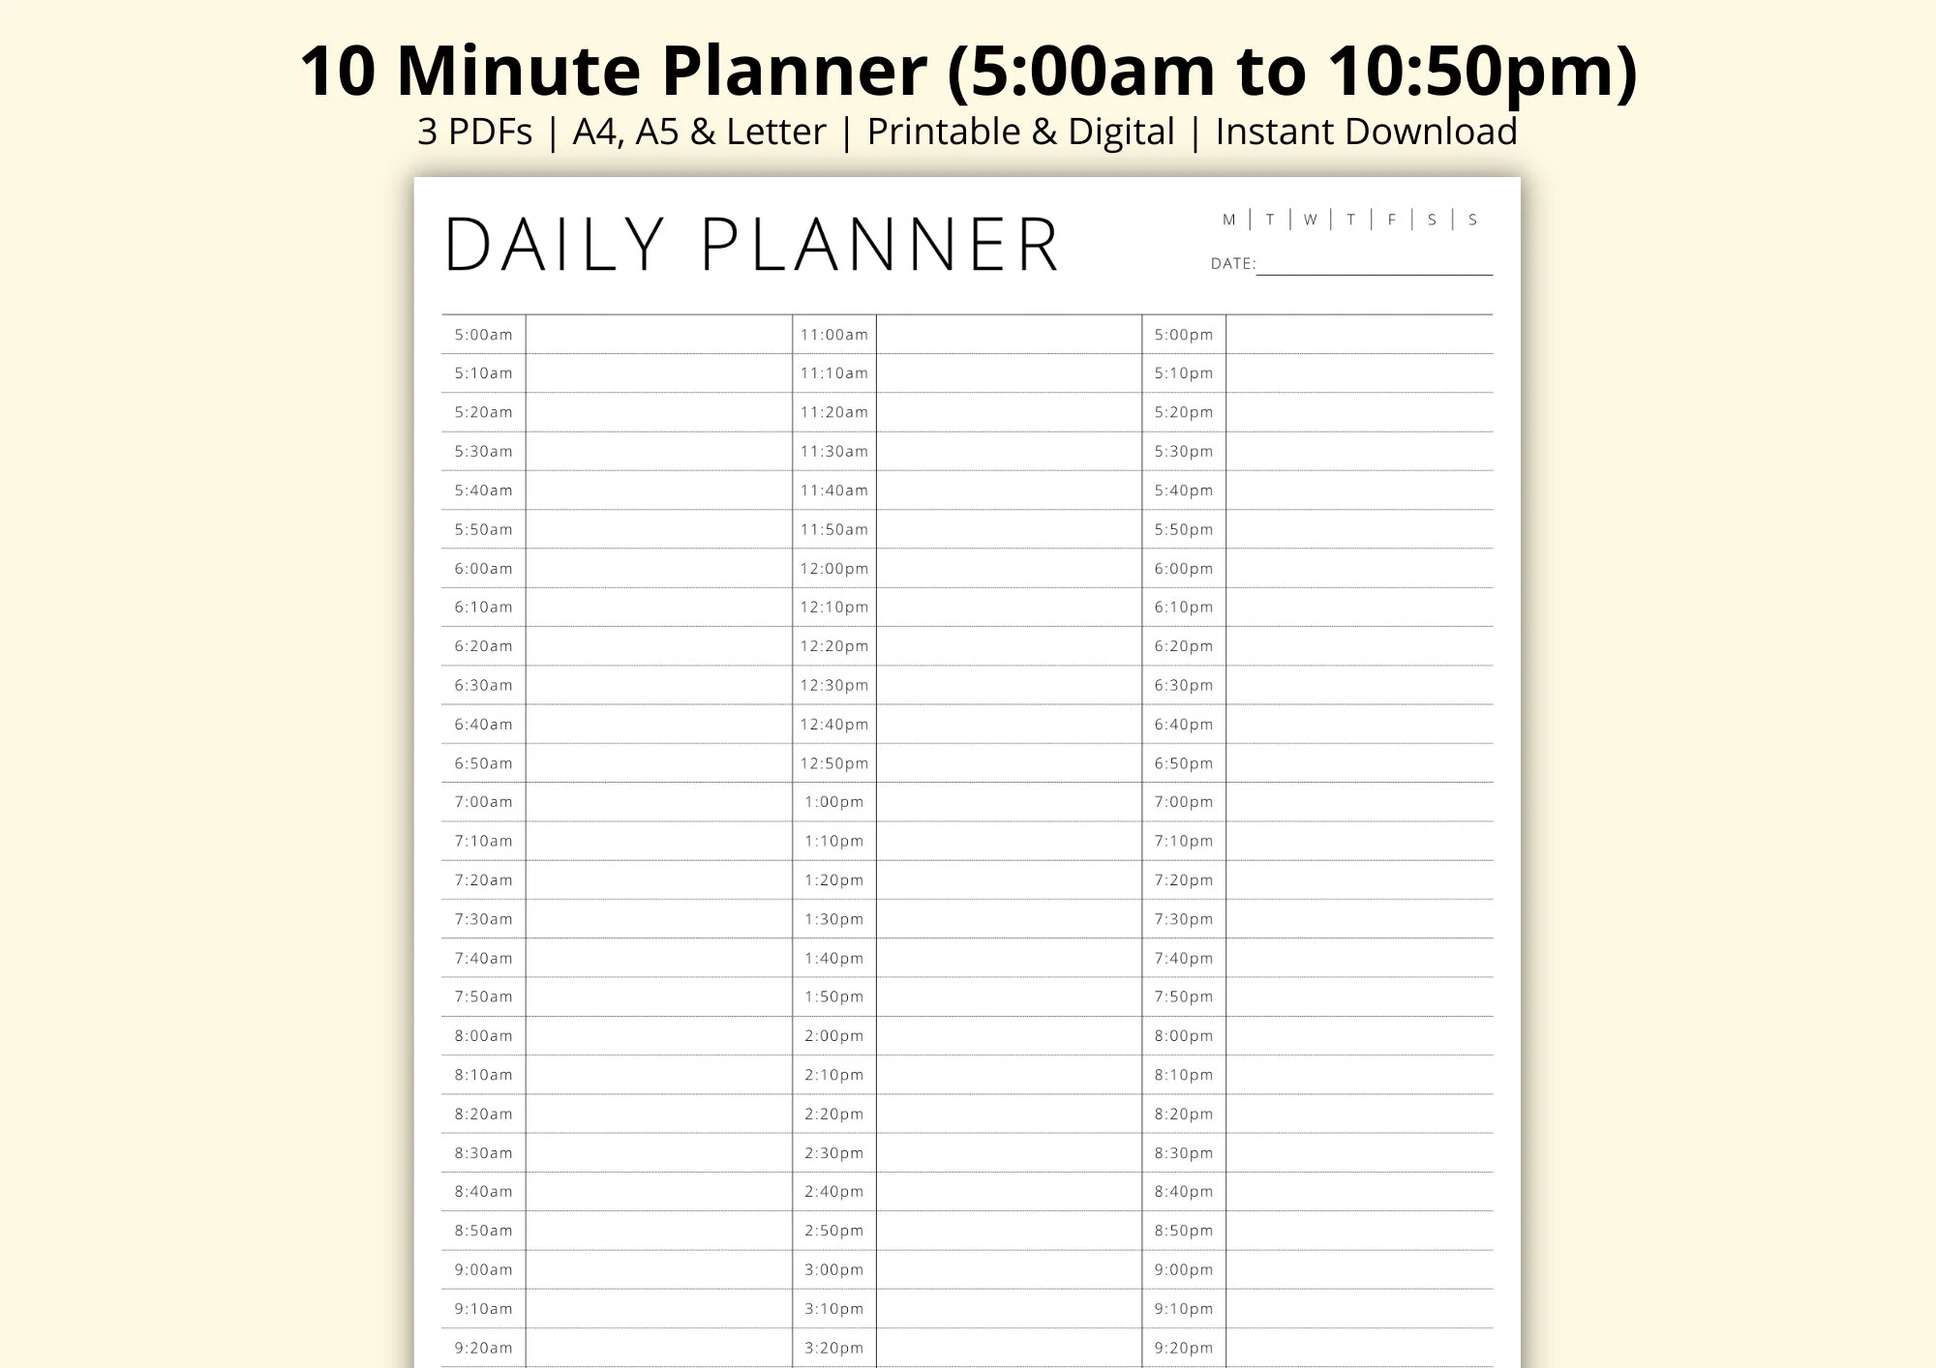
Task: Click the blank slot beside 8:00pm
Action: pyautogui.click(x=1358, y=1036)
